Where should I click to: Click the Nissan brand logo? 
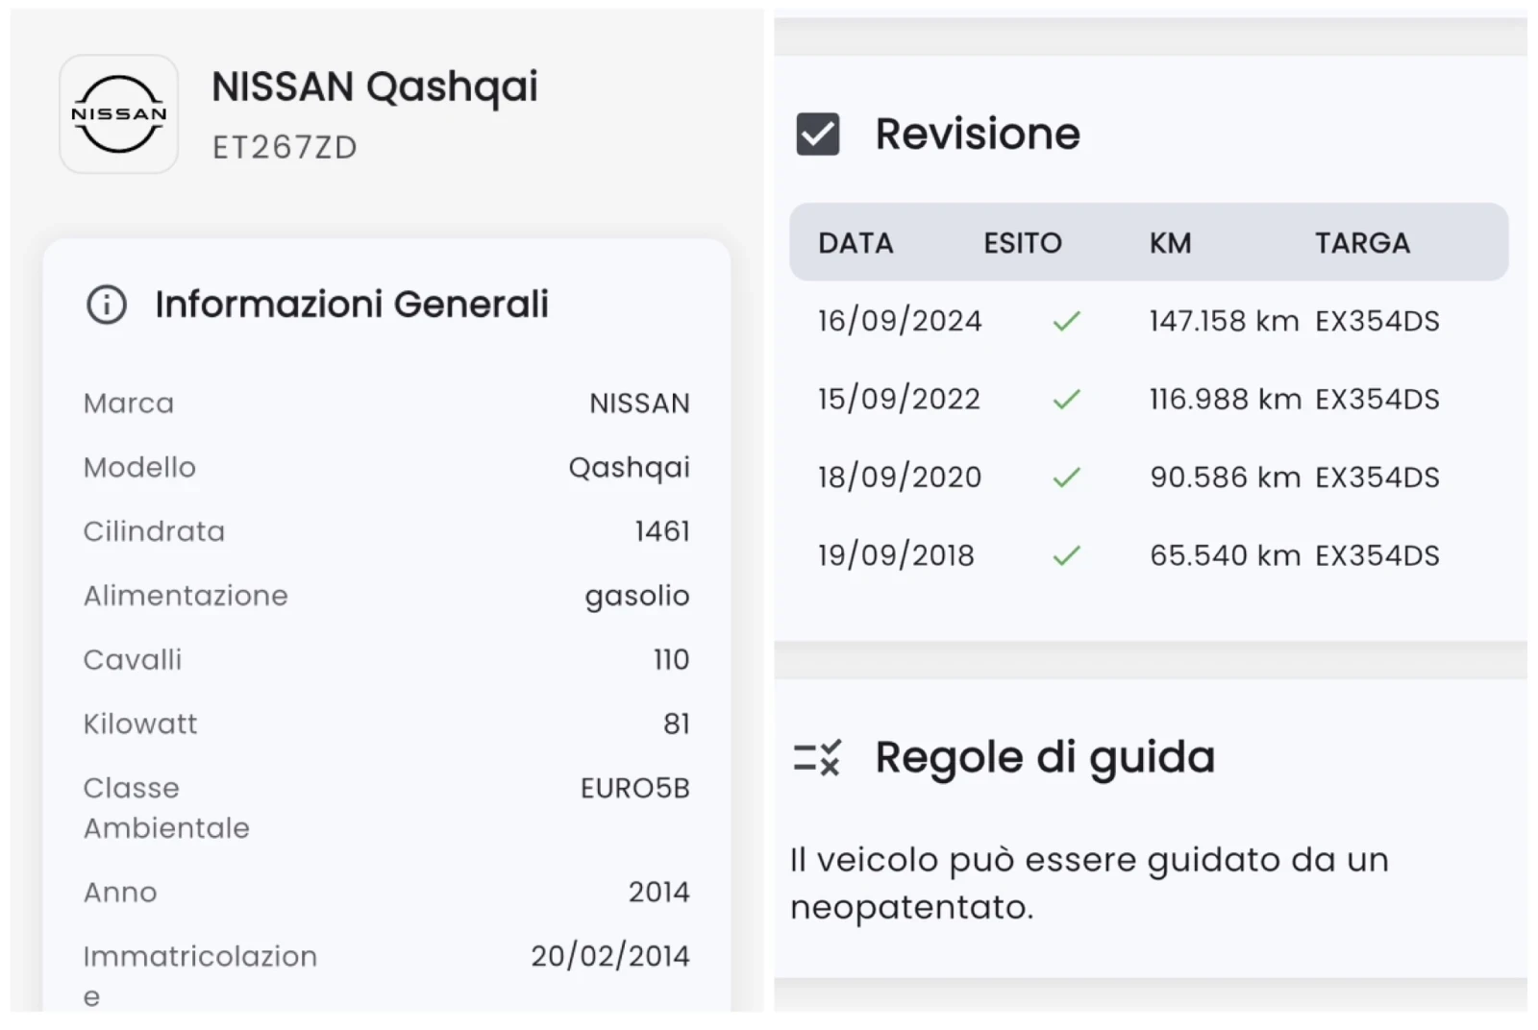[x=117, y=113]
